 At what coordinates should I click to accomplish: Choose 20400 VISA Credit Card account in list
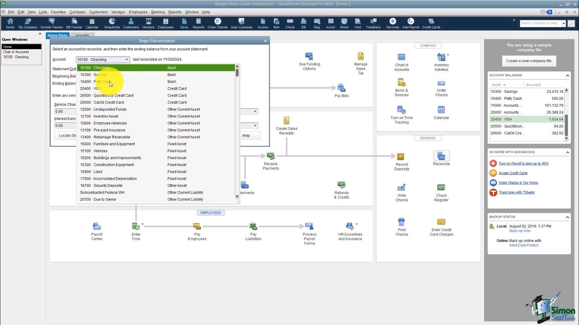pos(156,88)
